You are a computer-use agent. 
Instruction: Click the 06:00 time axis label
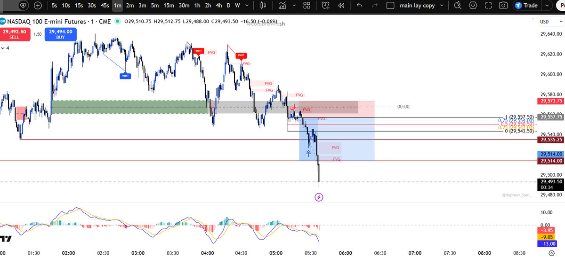pos(346,253)
